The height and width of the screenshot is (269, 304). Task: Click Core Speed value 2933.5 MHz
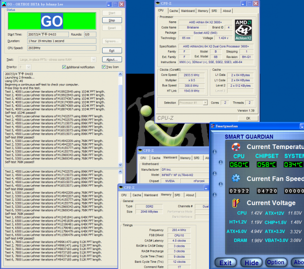191,75
